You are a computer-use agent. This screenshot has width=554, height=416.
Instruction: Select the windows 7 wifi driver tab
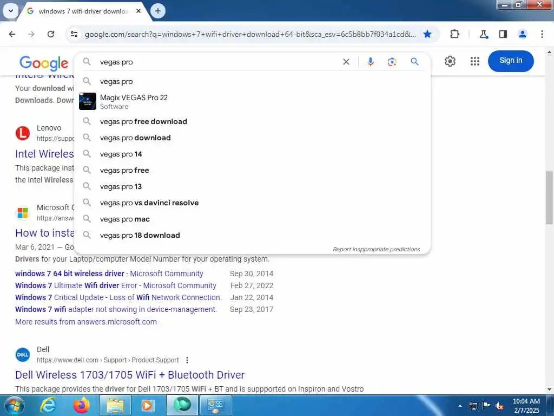83,11
